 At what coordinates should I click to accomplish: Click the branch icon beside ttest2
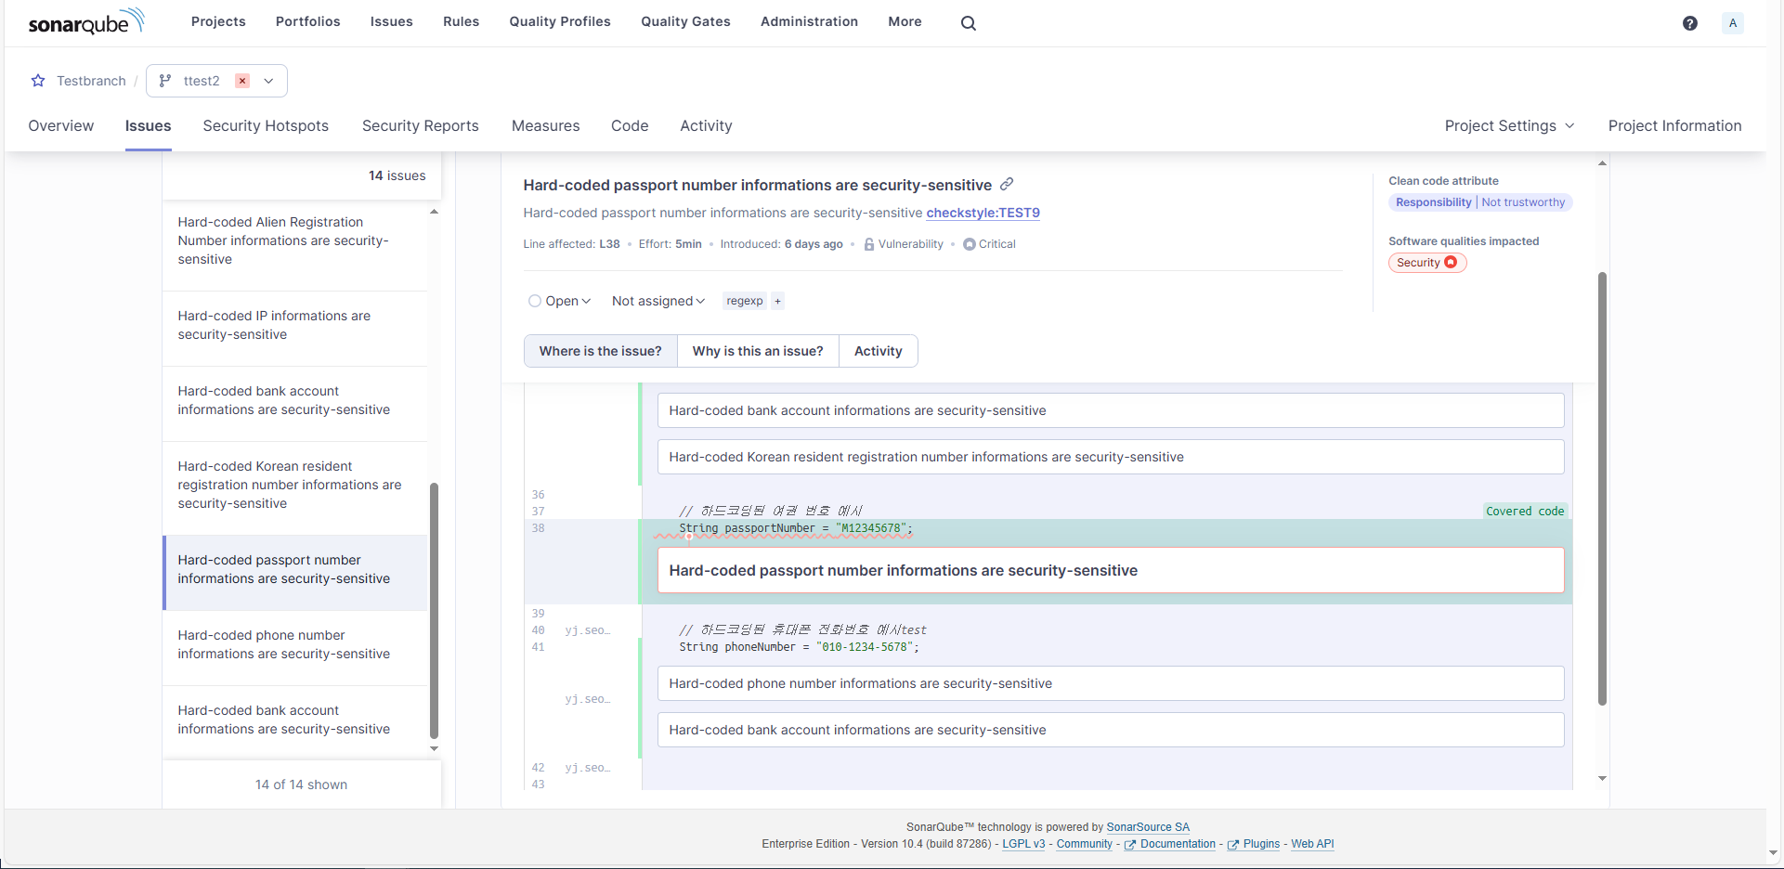tap(165, 81)
